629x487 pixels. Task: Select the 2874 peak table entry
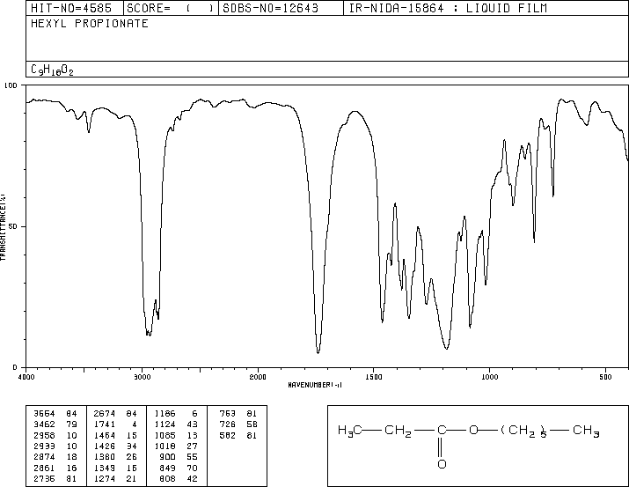point(55,457)
